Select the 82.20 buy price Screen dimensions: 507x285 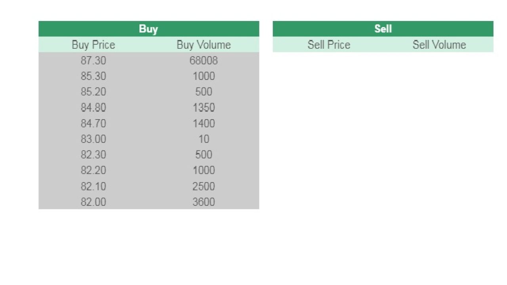93,170
